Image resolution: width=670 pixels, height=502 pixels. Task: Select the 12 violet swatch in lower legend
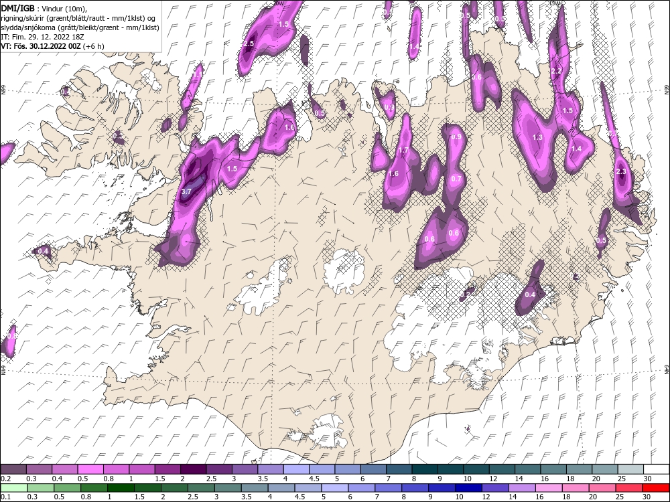click(495, 489)
